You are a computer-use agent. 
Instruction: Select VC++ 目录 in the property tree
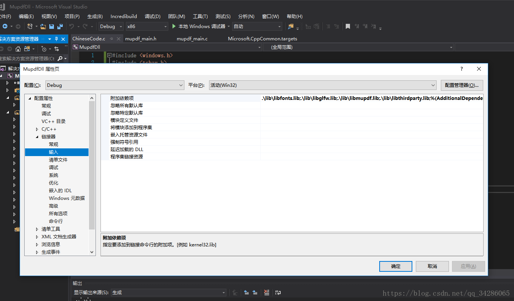pos(54,121)
